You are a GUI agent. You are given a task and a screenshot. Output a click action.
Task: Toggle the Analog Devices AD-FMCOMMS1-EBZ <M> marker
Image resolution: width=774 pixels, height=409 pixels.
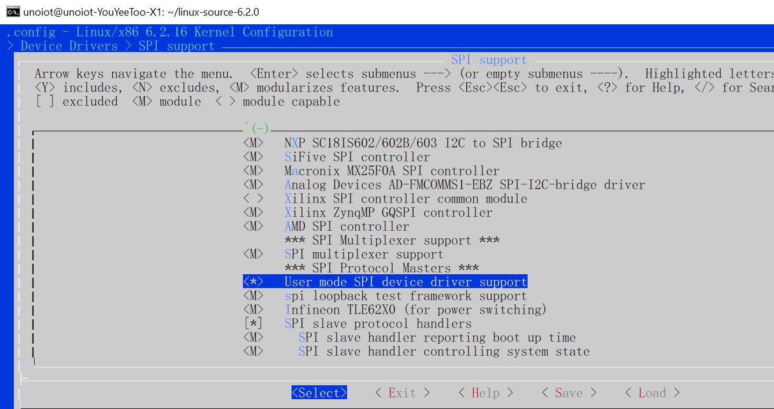click(x=253, y=185)
